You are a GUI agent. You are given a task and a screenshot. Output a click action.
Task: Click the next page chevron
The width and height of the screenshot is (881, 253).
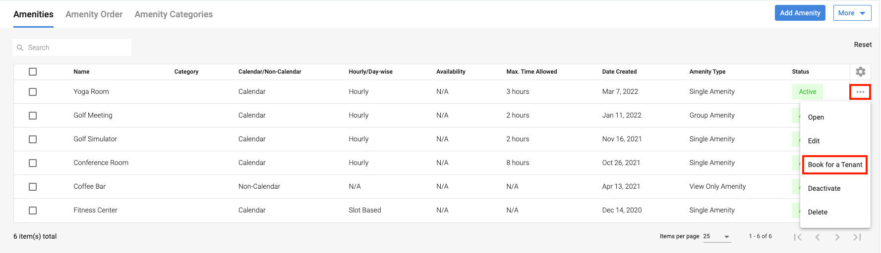(837, 237)
